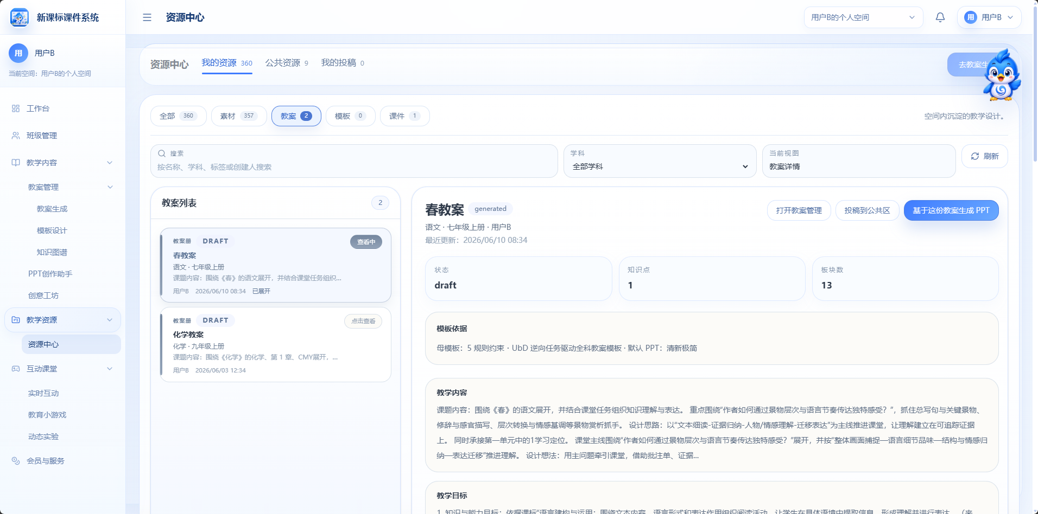Open 创意工坊 in sidebar
The width and height of the screenshot is (1038, 514).
(43, 295)
